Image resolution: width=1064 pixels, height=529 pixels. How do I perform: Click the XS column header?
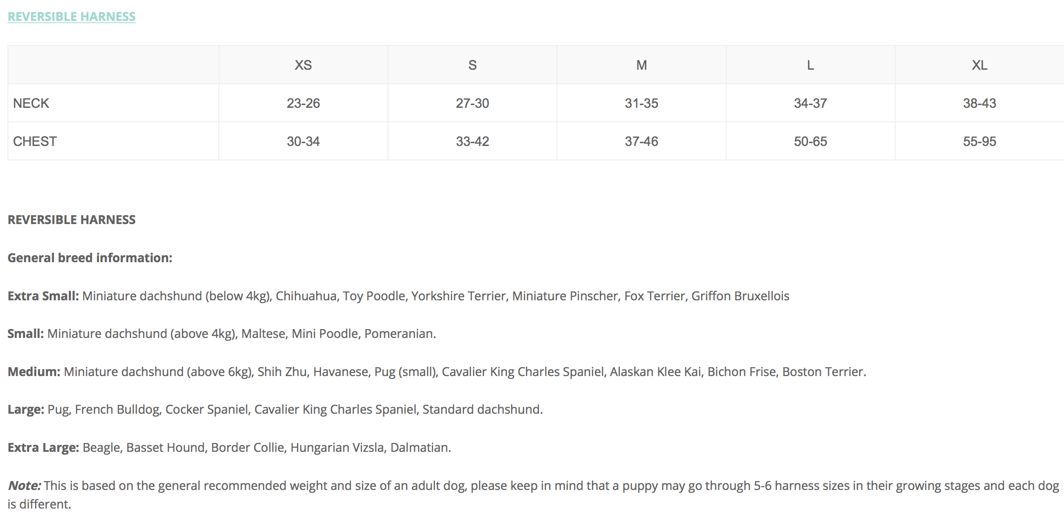[303, 65]
